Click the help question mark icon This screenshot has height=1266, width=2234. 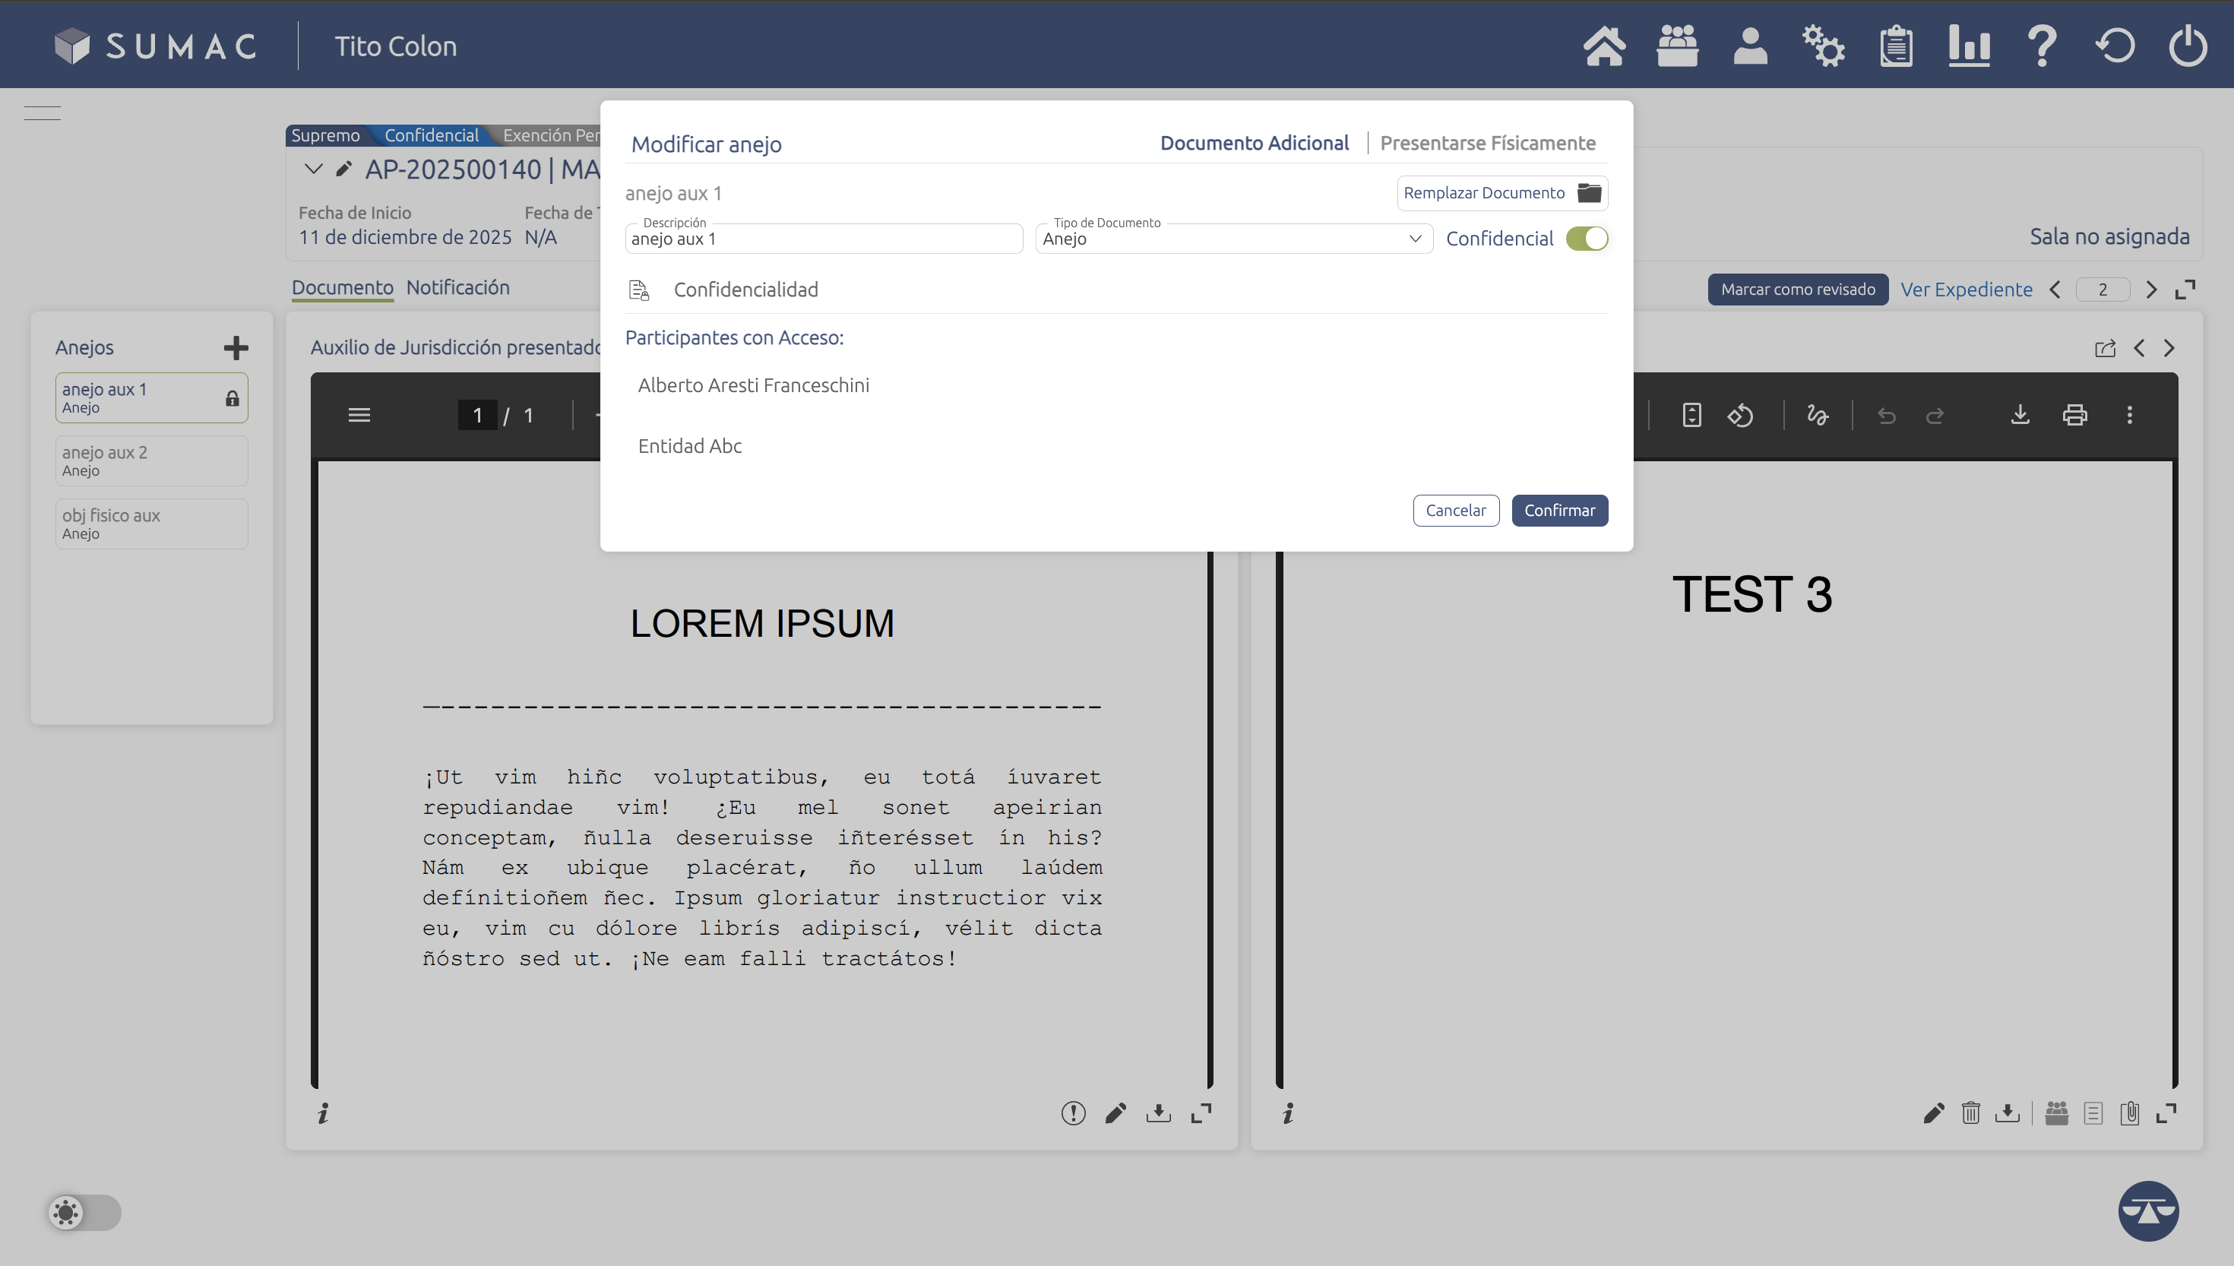(x=2042, y=46)
